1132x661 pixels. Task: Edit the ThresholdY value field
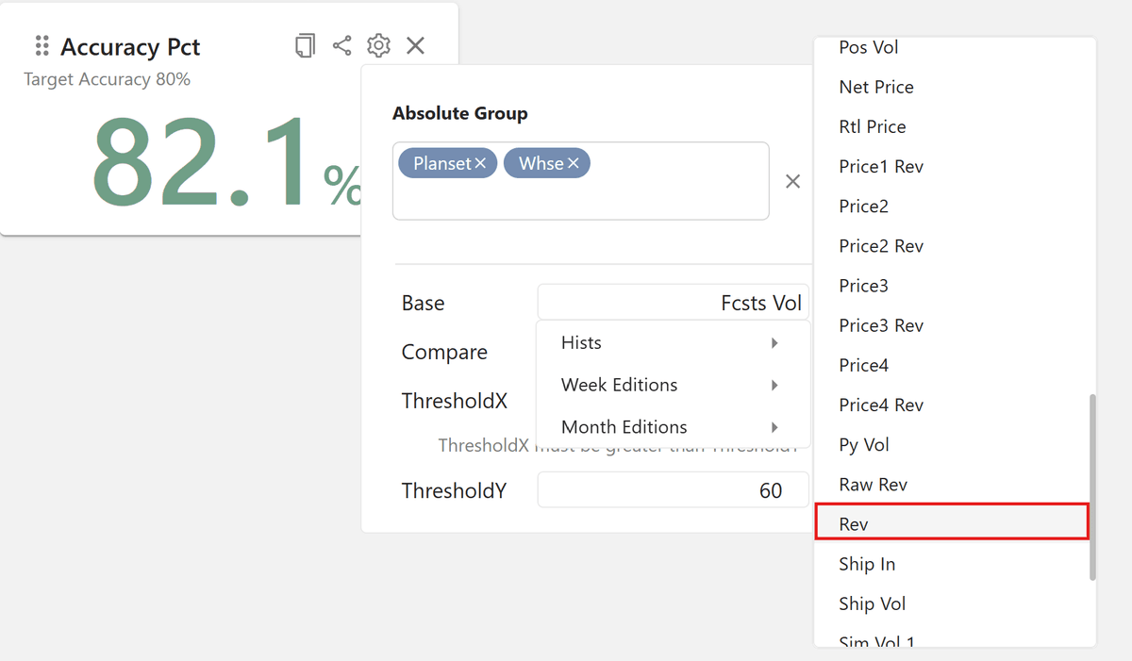pos(673,489)
